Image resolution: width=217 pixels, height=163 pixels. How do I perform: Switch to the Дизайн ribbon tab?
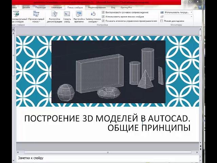click(x=26, y=7)
